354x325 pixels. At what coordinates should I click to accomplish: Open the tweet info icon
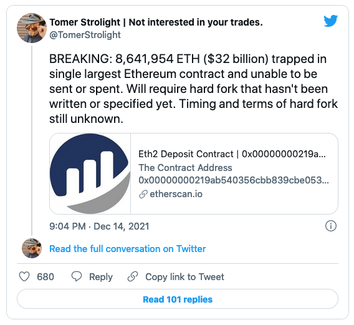click(331, 226)
